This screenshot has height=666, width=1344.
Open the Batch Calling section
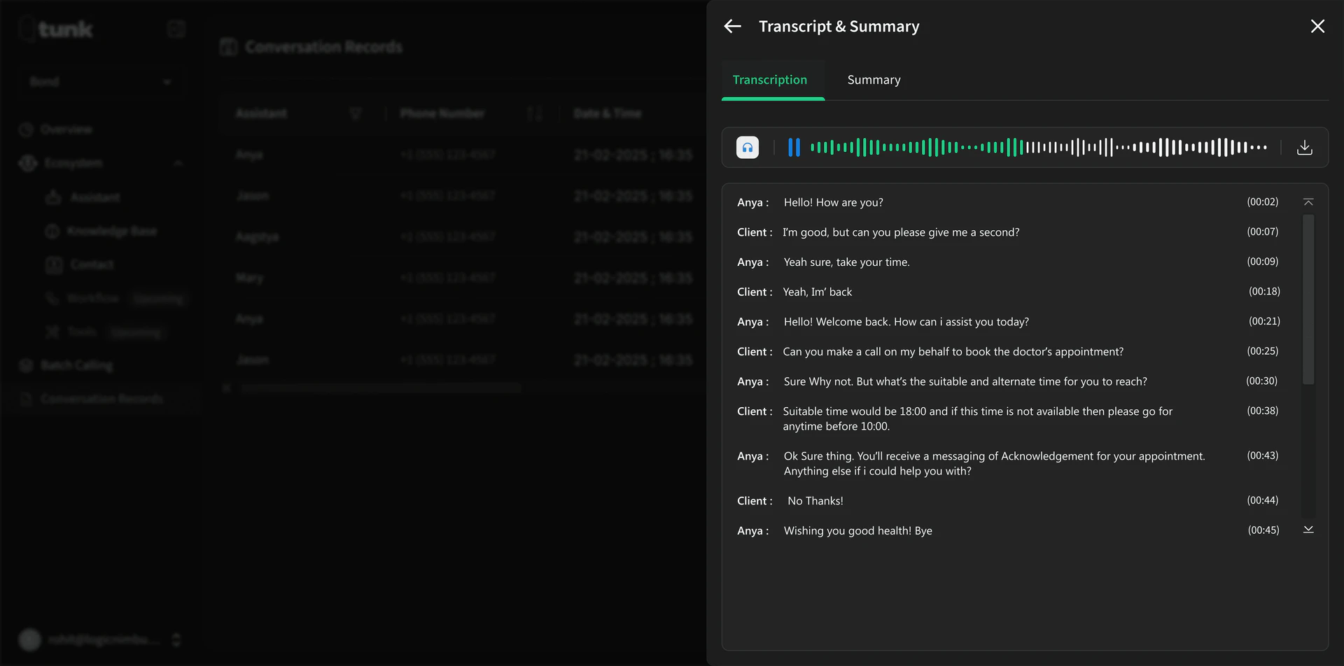[x=76, y=364]
